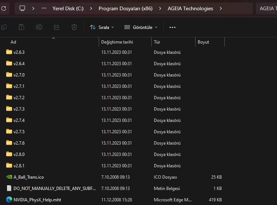Viewport: 277px width, 205px height.
Task: Navigate to Yerel Disk (C:) breadcrumb
Action: click(x=68, y=8)
